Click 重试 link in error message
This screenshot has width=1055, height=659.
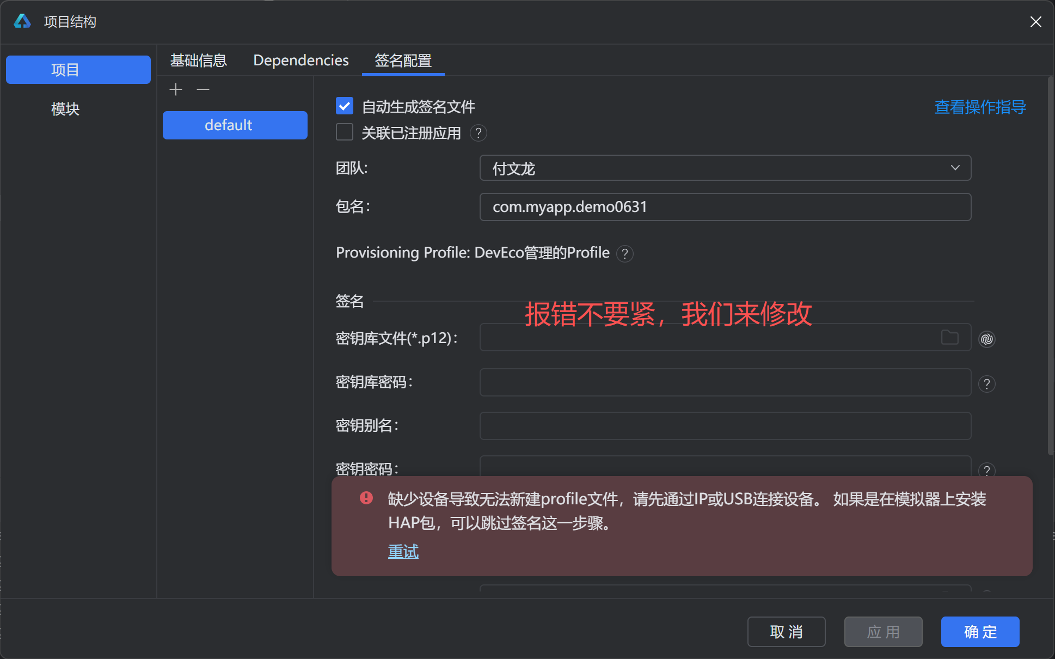coord(403,551)
